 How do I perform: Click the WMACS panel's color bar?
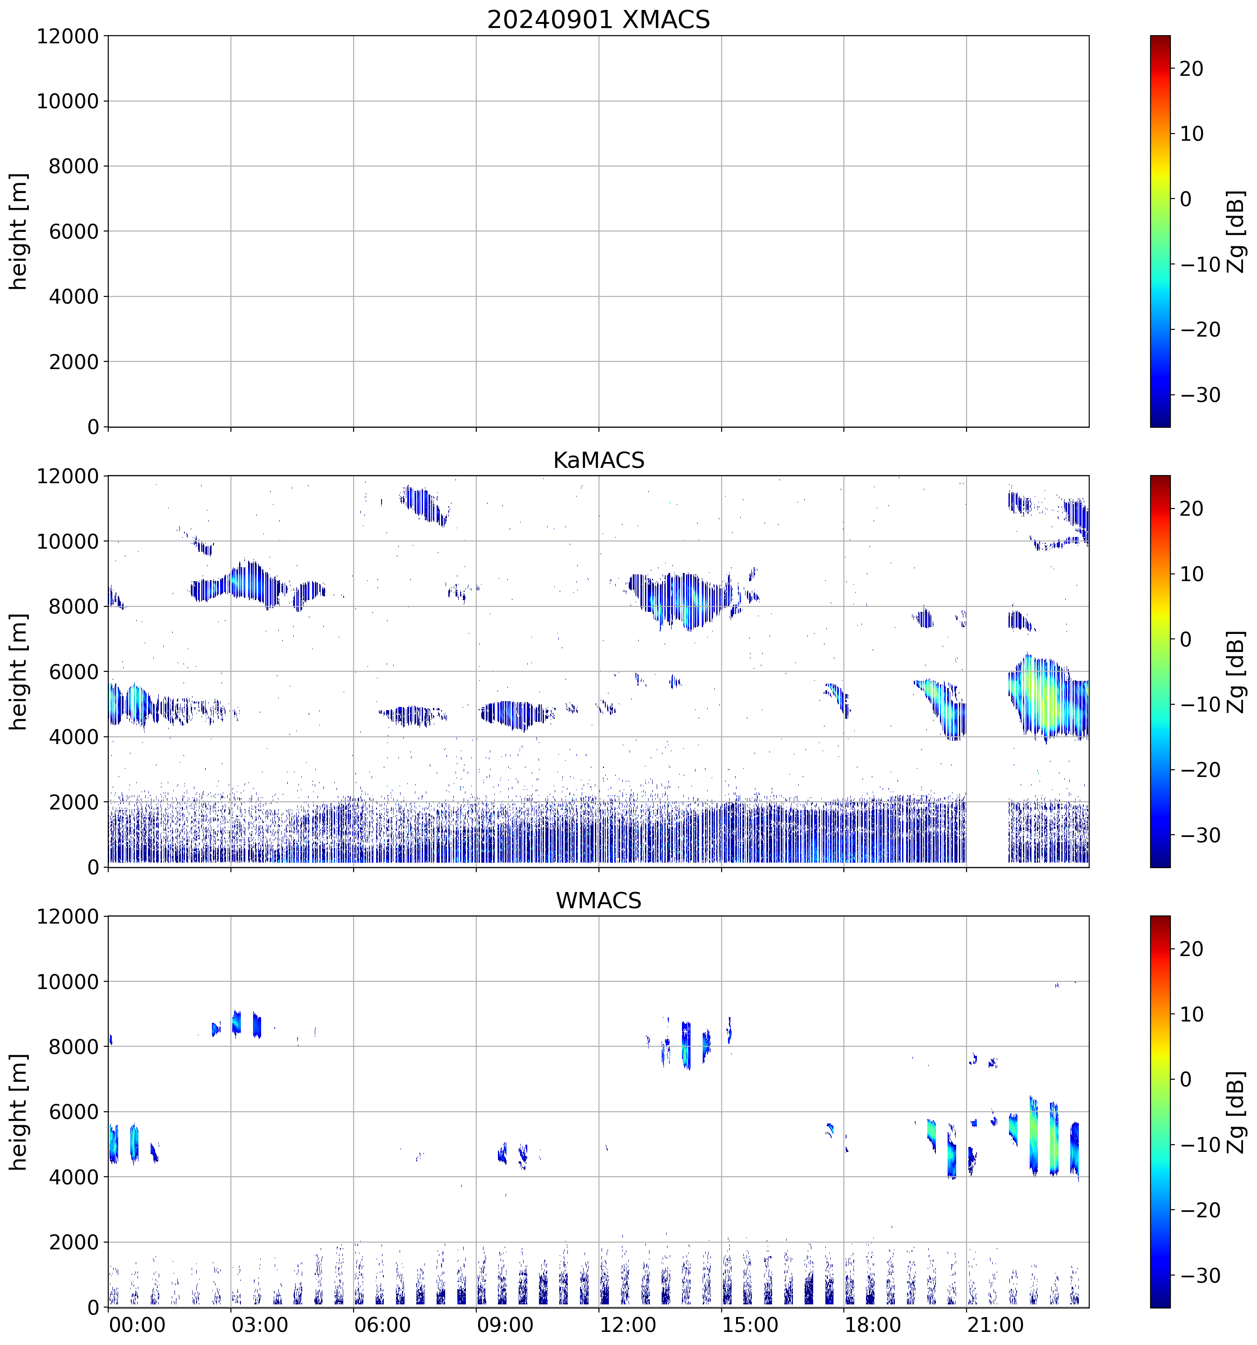(1160, 1112)
